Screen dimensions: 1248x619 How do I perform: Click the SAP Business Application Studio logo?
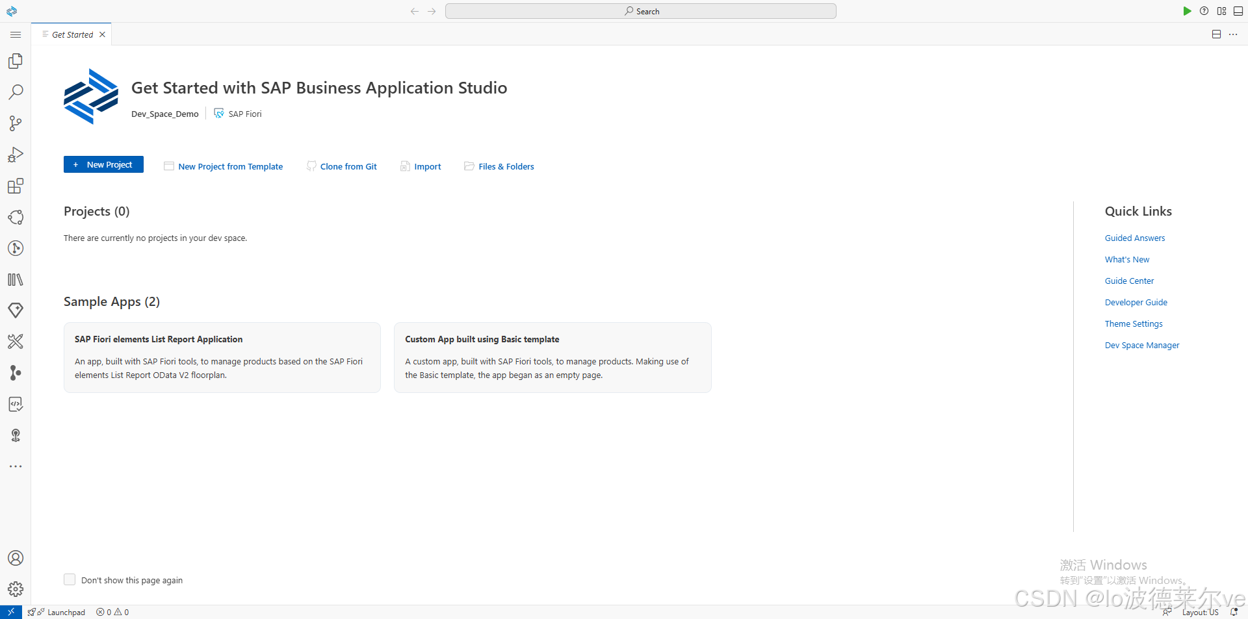(x=91, y=96)
